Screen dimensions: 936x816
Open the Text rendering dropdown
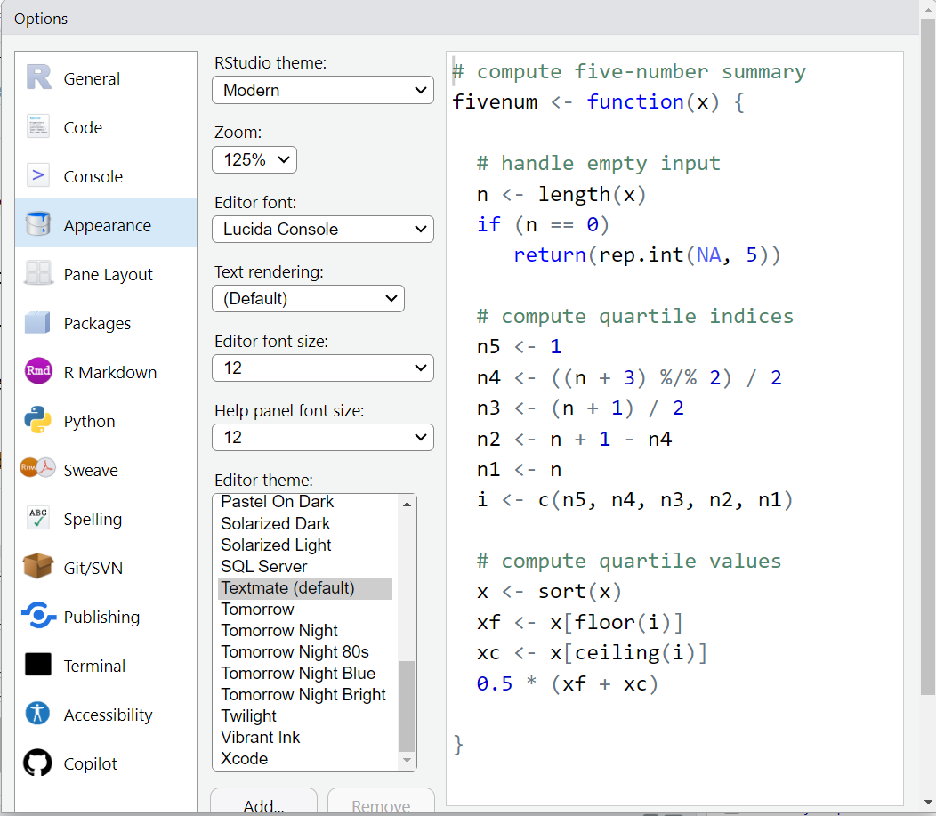(x=308, y=298)
